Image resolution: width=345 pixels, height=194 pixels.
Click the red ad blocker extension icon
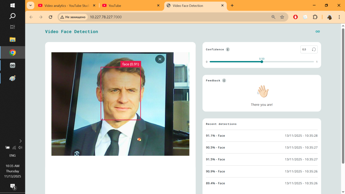click(295, 17)
